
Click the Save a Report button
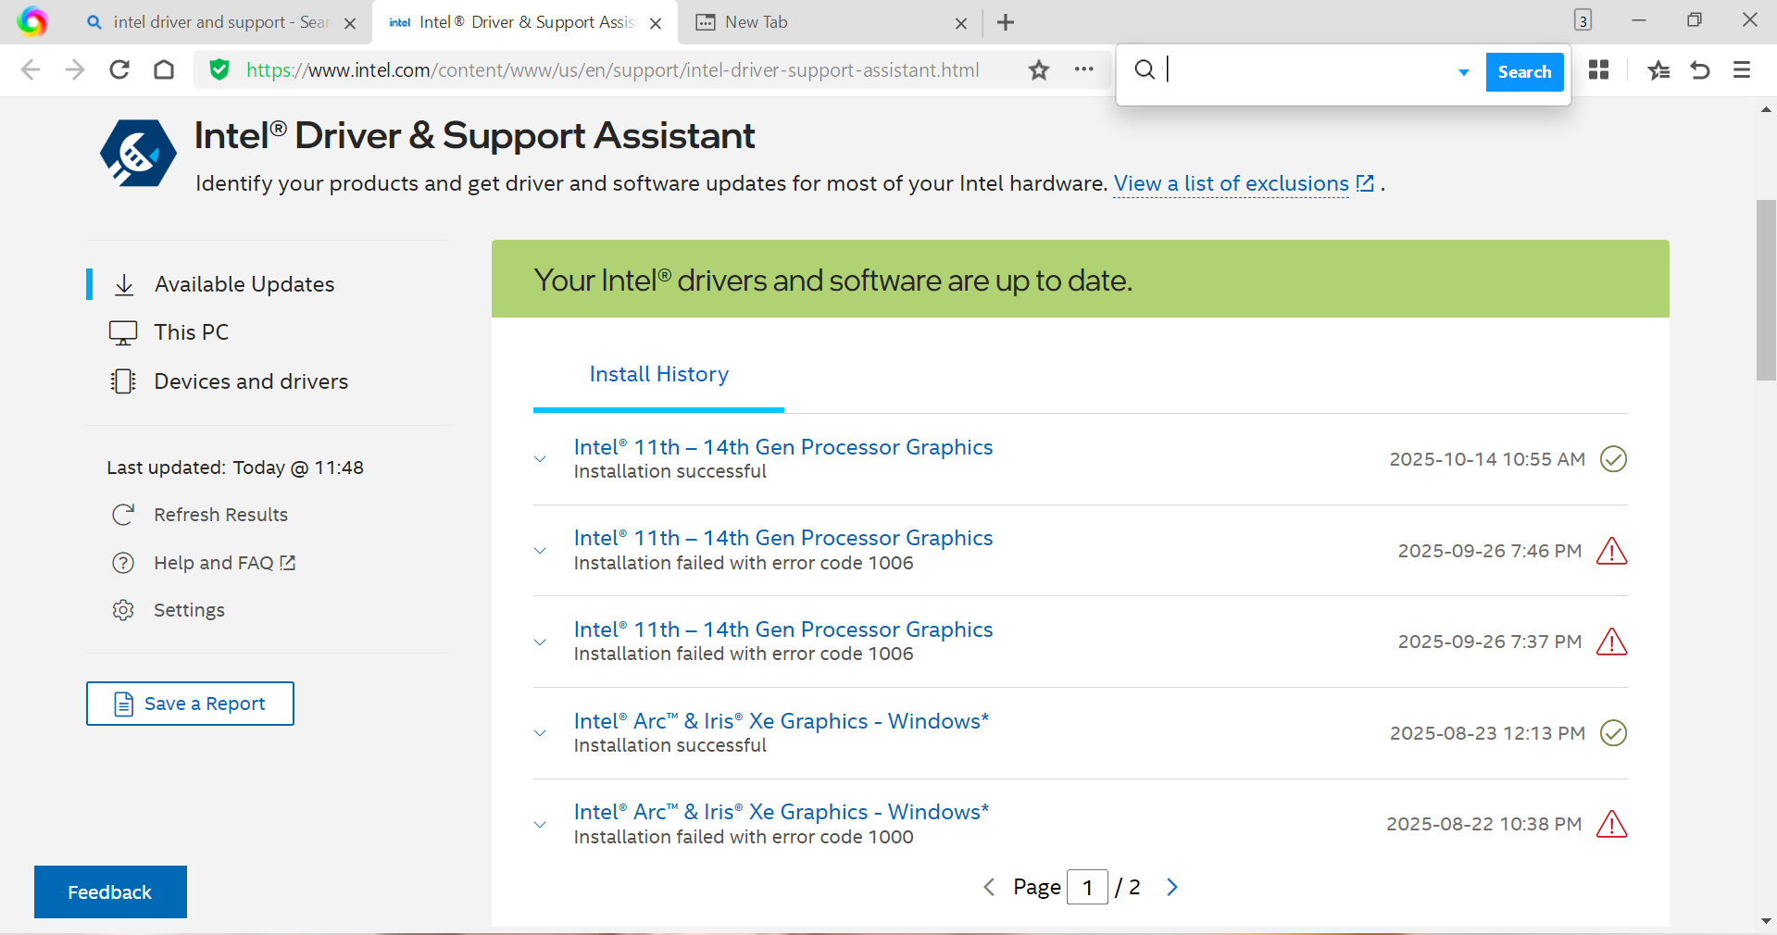[190, 704]
